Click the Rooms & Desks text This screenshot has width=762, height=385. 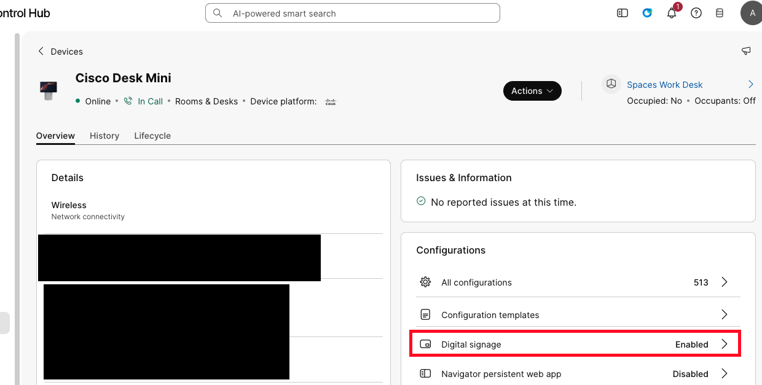pyautogui.click(x=206, y=101)
